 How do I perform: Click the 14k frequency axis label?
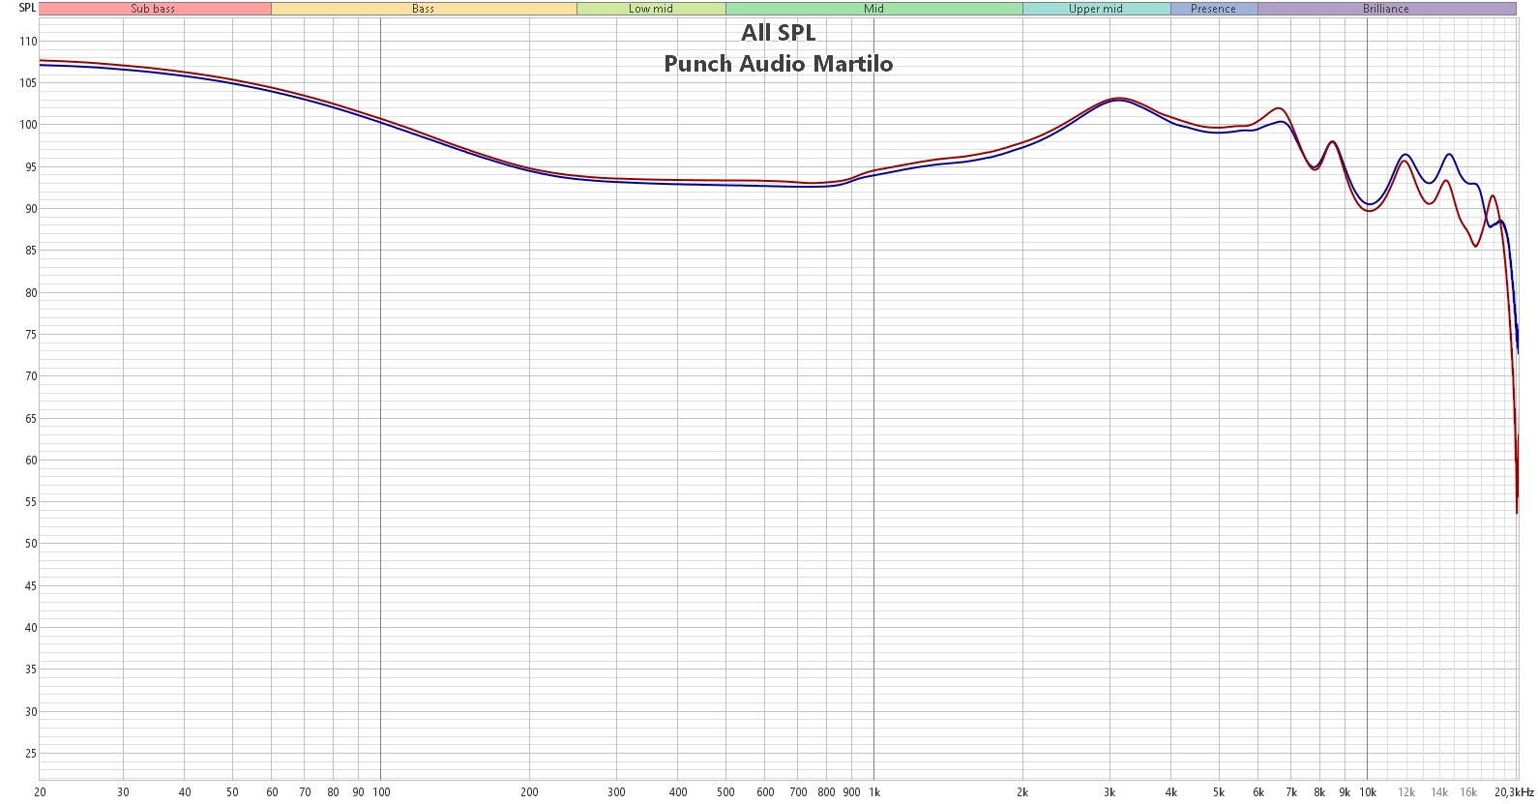click(1439, 792)
